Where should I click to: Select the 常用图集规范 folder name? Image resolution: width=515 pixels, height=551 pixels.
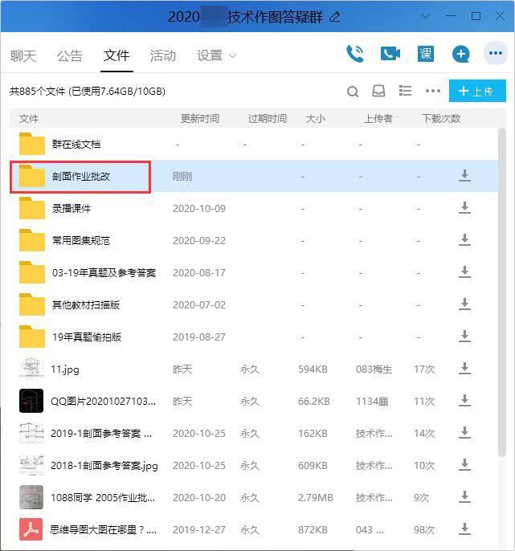[81, 241]
